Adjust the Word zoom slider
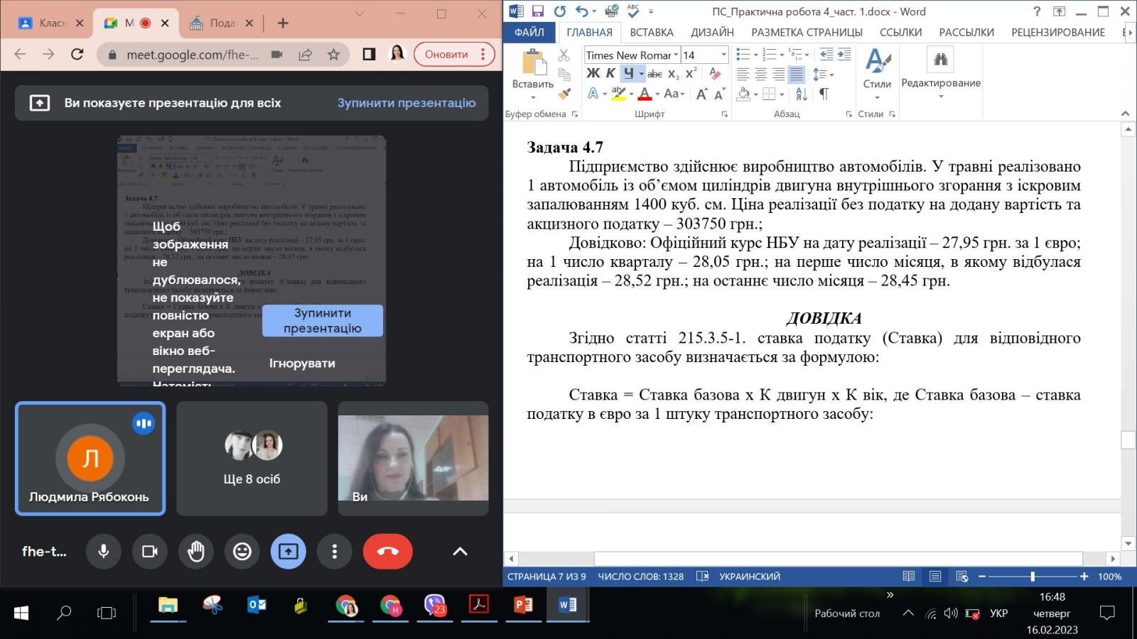Screen dimensions: 1137x639 [1032, 577]
